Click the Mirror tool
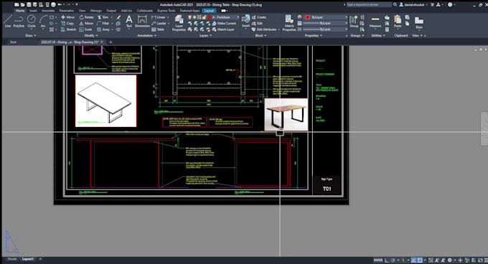This screenshot has width=488, height=264. [x=86, y=24]
